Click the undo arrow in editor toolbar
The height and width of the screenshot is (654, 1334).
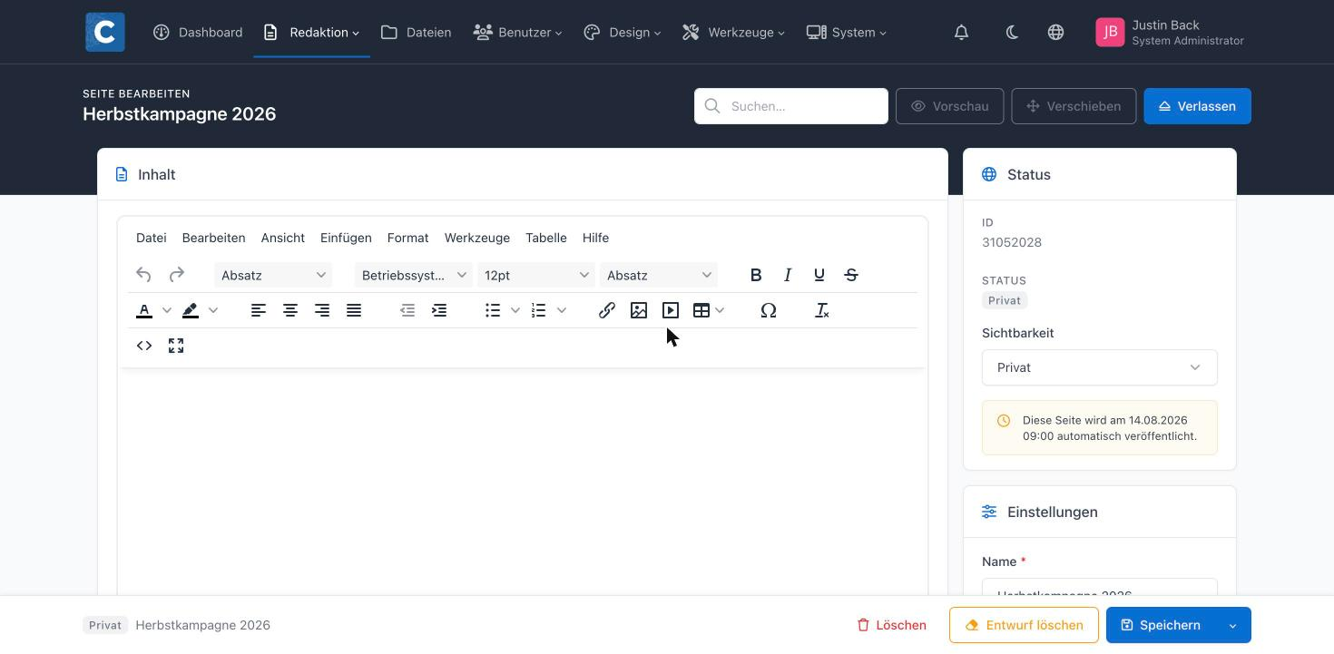pyautogui.click(x=143, y=275)
